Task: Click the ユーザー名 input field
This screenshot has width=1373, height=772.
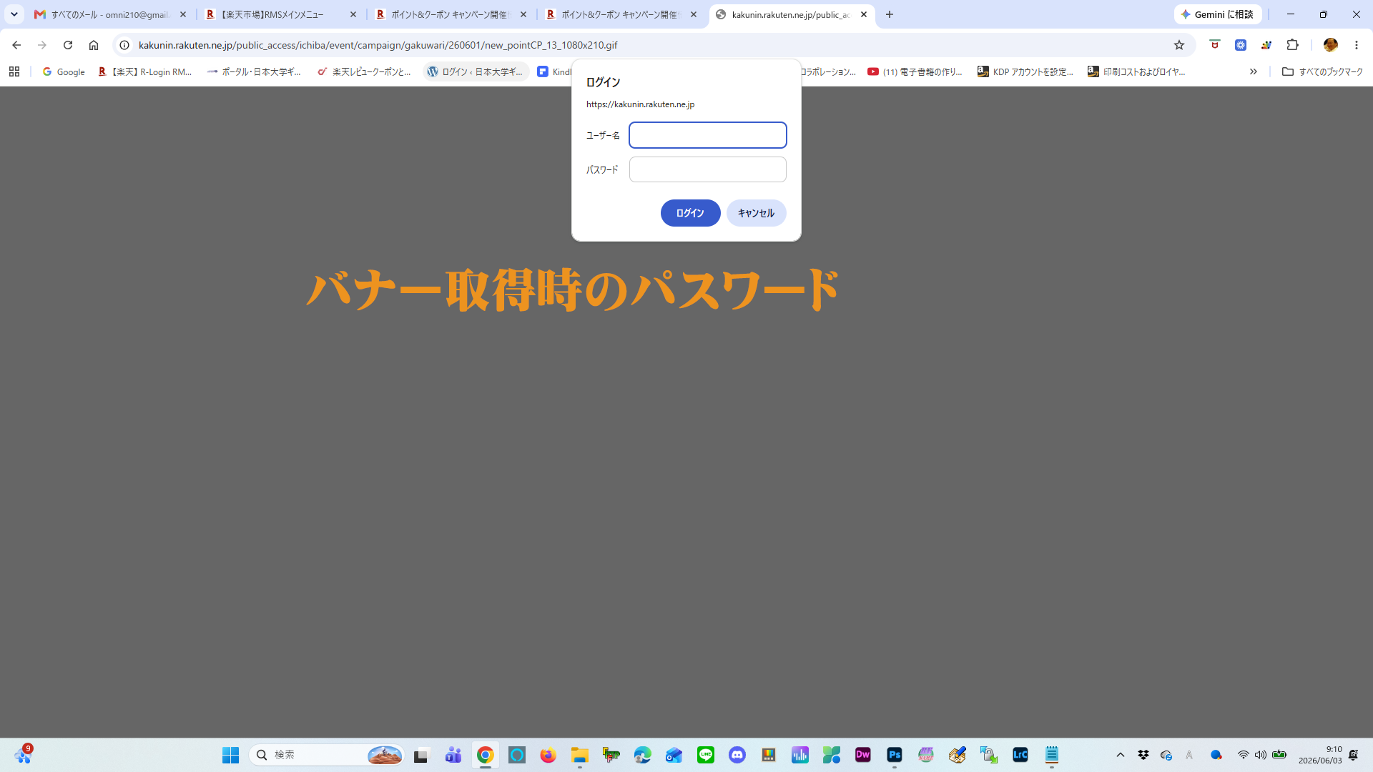Action: click(x=707, y=135)
